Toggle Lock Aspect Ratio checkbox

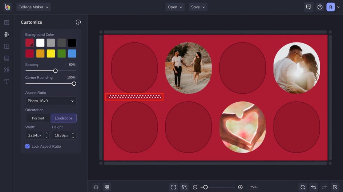(27, 146)
